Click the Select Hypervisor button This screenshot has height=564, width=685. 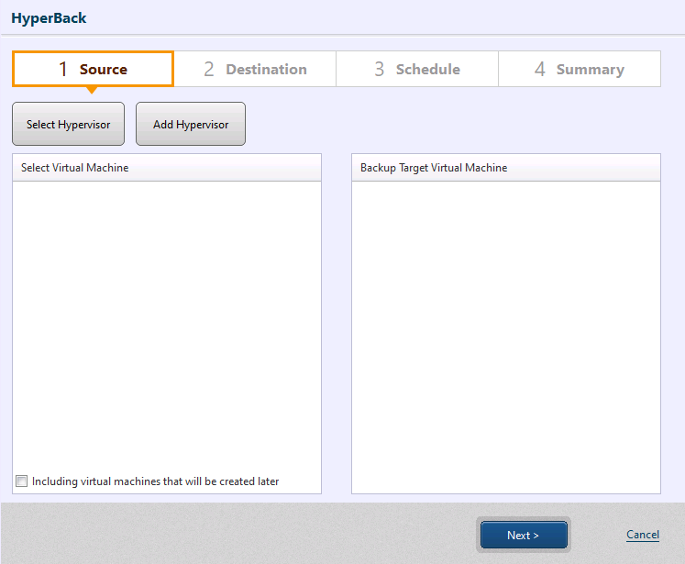pos(68,125)
